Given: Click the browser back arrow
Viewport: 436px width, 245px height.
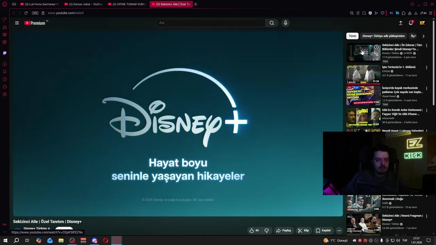Looking at the screenshot, I should [x=14, y=13].
